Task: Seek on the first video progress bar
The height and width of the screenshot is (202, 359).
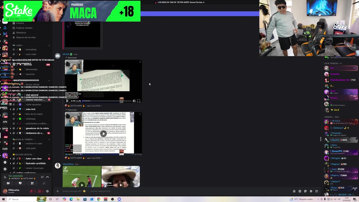Action: click(107, 101)
